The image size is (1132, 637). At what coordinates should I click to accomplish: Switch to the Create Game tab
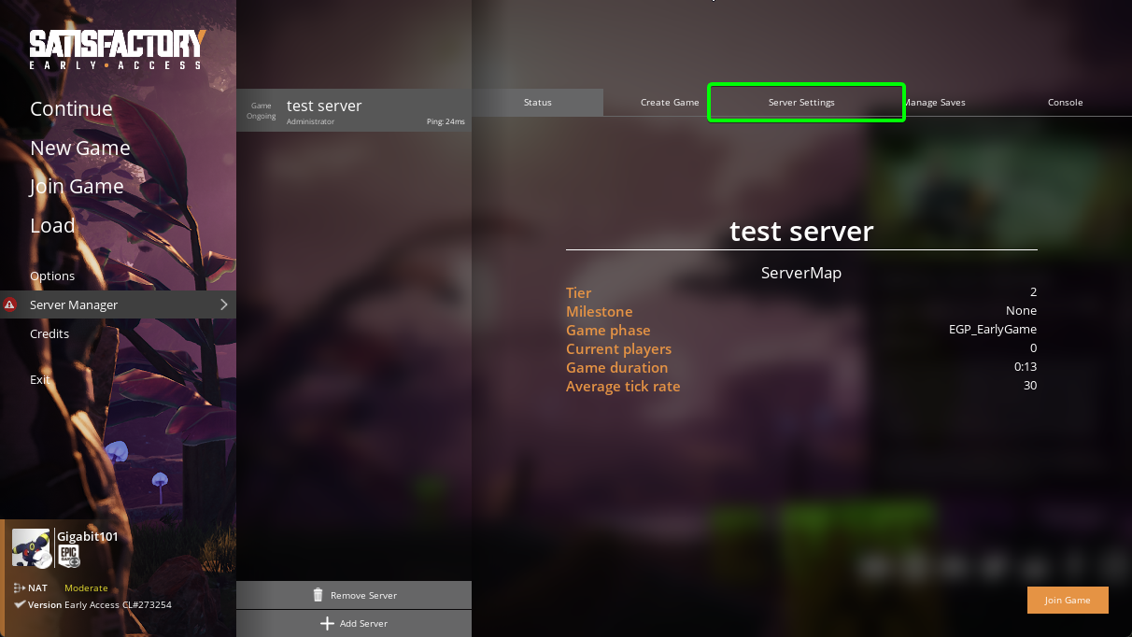670,102
